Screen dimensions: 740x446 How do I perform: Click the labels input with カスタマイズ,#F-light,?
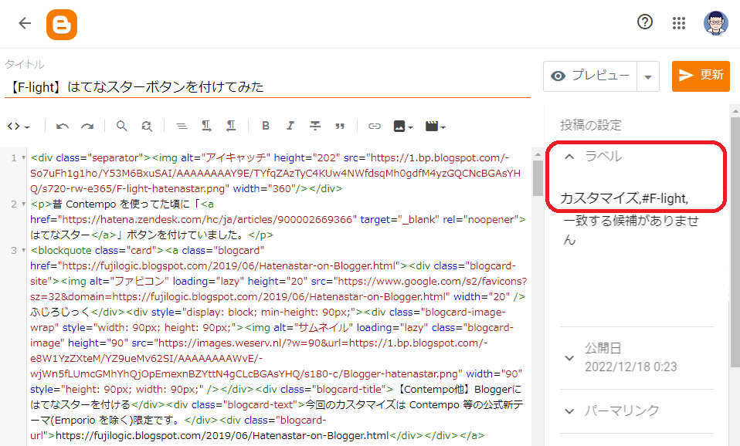(636, 198)
